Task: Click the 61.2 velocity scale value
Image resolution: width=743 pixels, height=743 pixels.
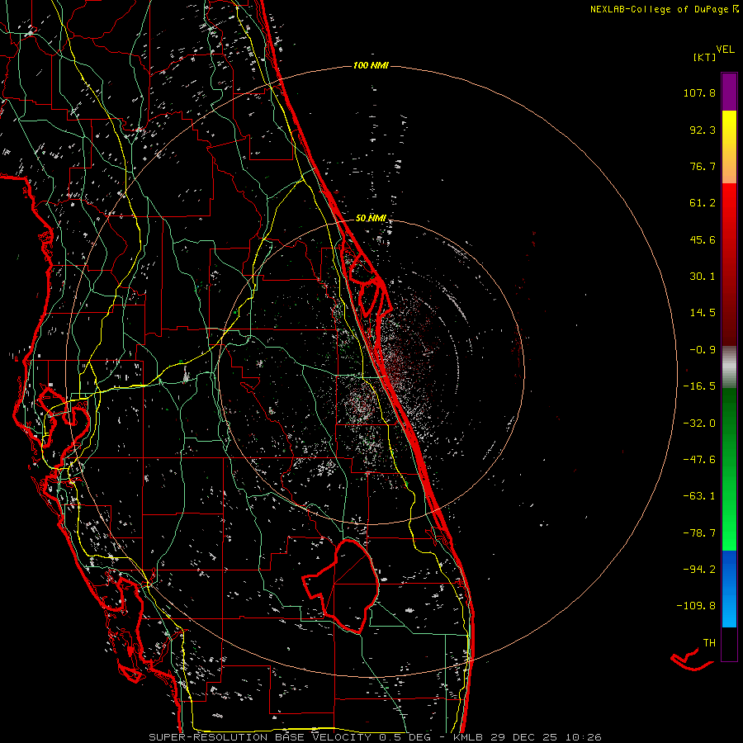Action: [703, 203]
